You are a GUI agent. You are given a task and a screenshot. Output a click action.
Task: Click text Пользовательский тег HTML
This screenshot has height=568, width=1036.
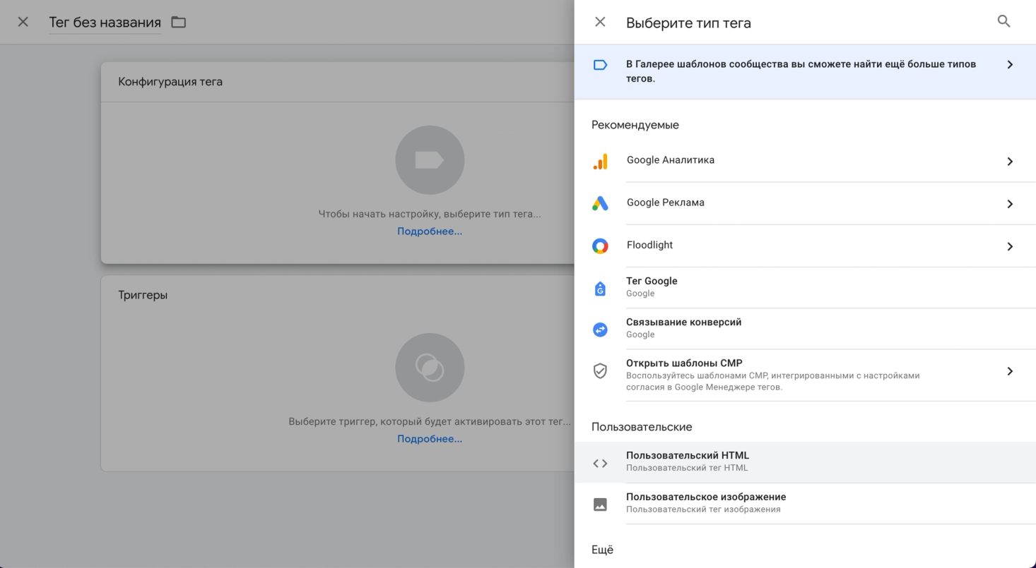click(x=687, y=468)
